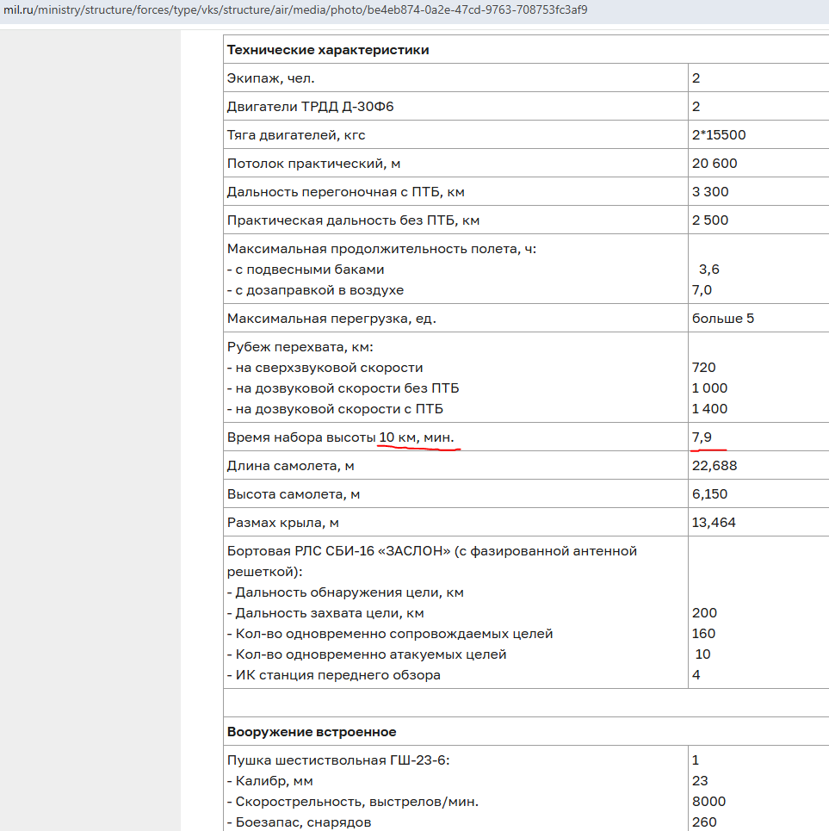Click the value '7,0'
Viewport: 829px width, 831px height.
click(702, 290)
